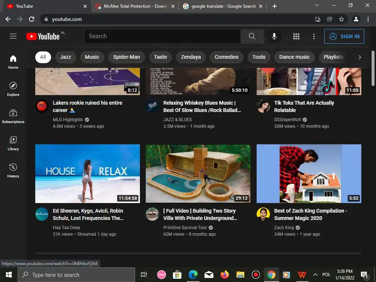Open Library in sidebar

tap(13, 144)
